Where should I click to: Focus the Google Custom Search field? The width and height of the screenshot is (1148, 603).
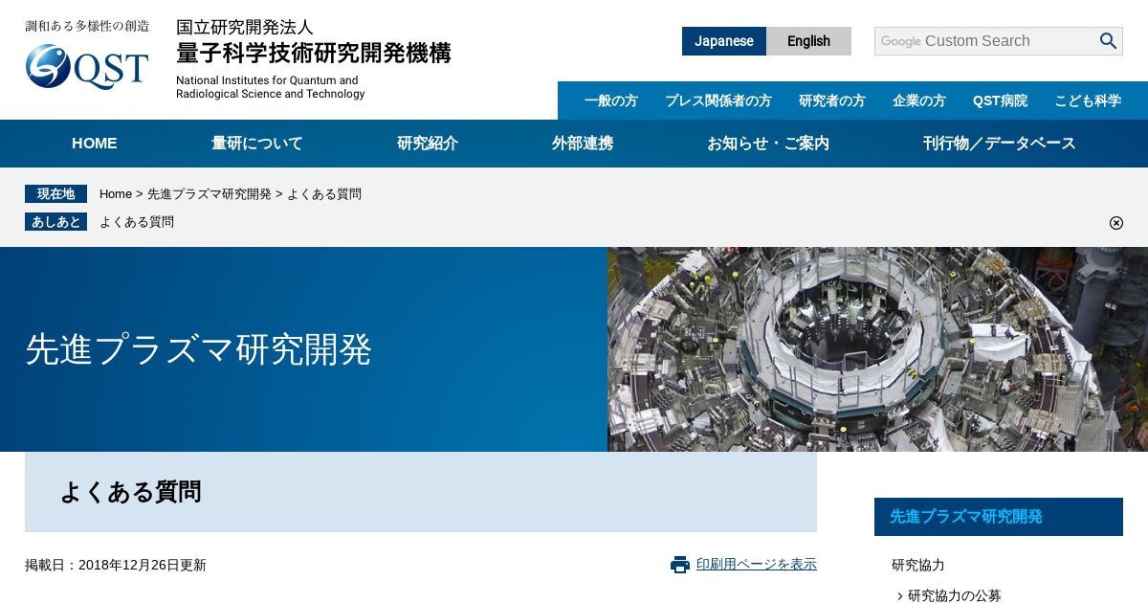coord(985,41)
